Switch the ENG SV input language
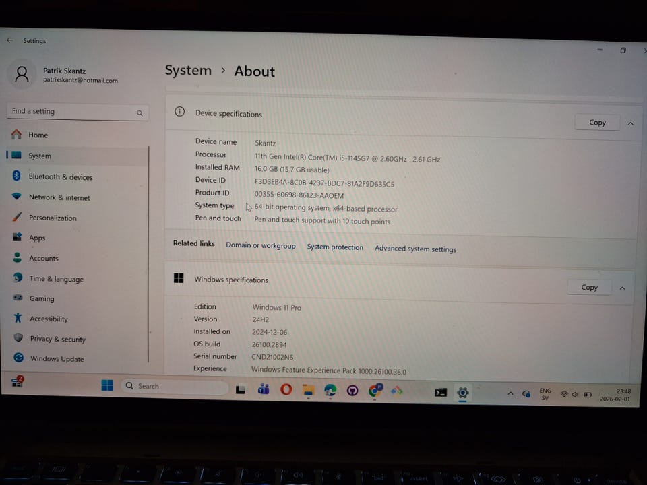The height and width of the screenshot is (485, 647). pos(545,394)
